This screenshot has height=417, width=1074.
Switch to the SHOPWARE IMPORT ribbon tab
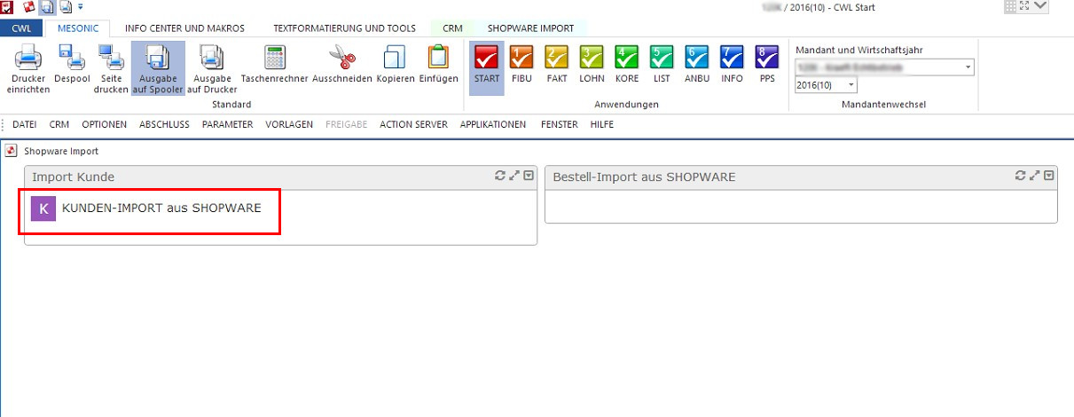530,28
